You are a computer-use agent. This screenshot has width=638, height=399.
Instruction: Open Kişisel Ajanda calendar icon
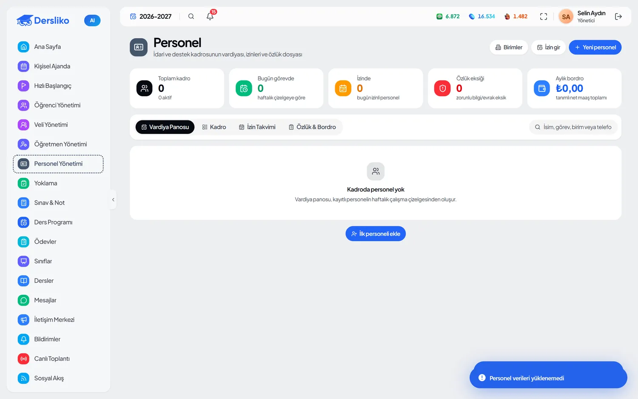[x=24, y=66]
